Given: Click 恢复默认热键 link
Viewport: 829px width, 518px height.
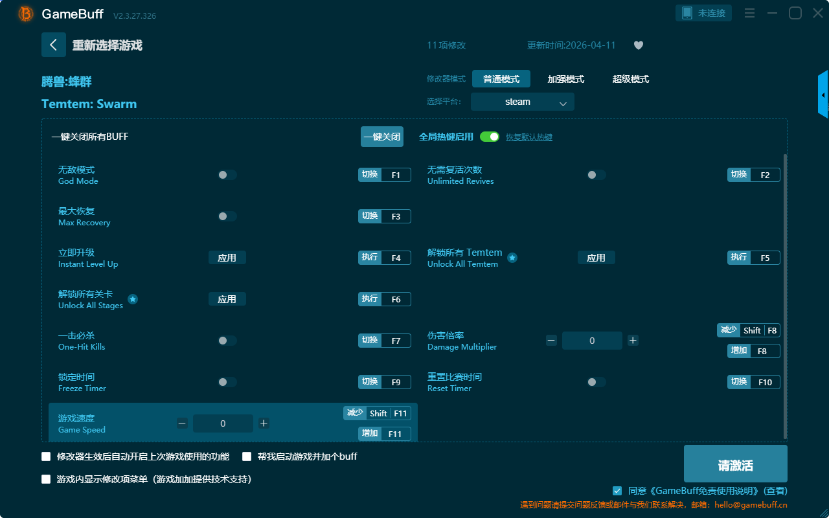Looking at the screenshot, I should pyautogui.click(x=528, y=137).
